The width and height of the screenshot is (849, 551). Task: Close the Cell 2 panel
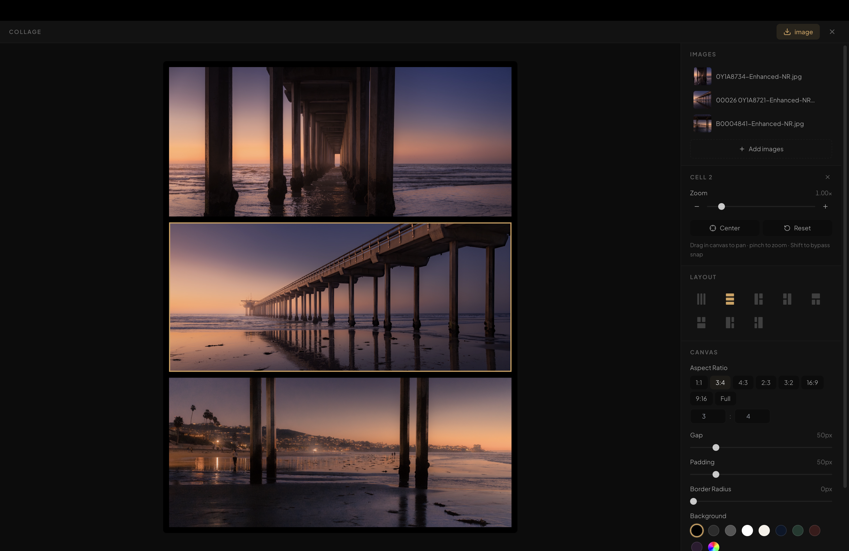coord(828,177)
